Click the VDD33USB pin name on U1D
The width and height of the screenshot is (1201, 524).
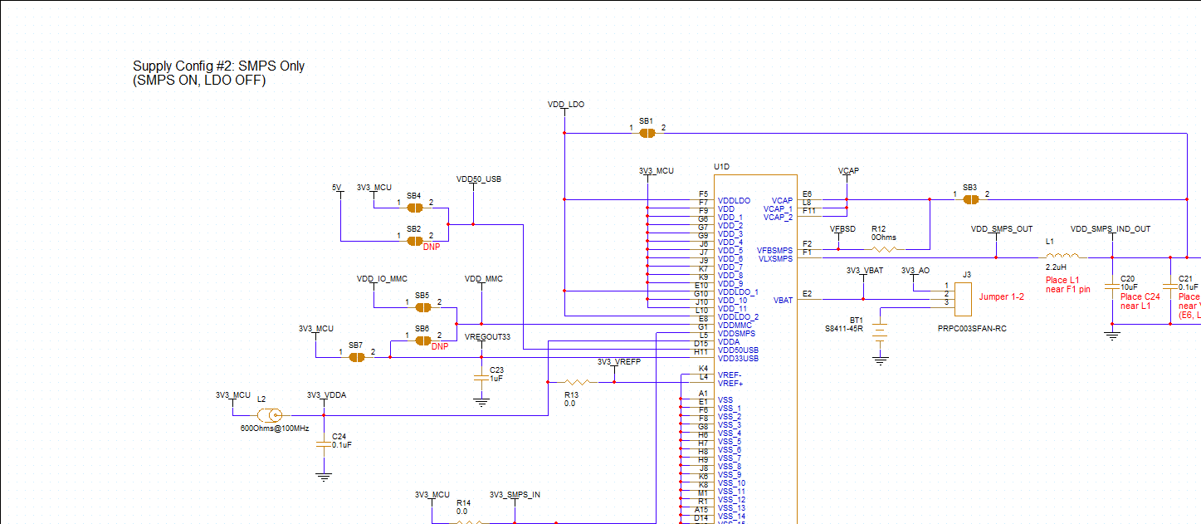pyautogui.click(x=738, y=359)
